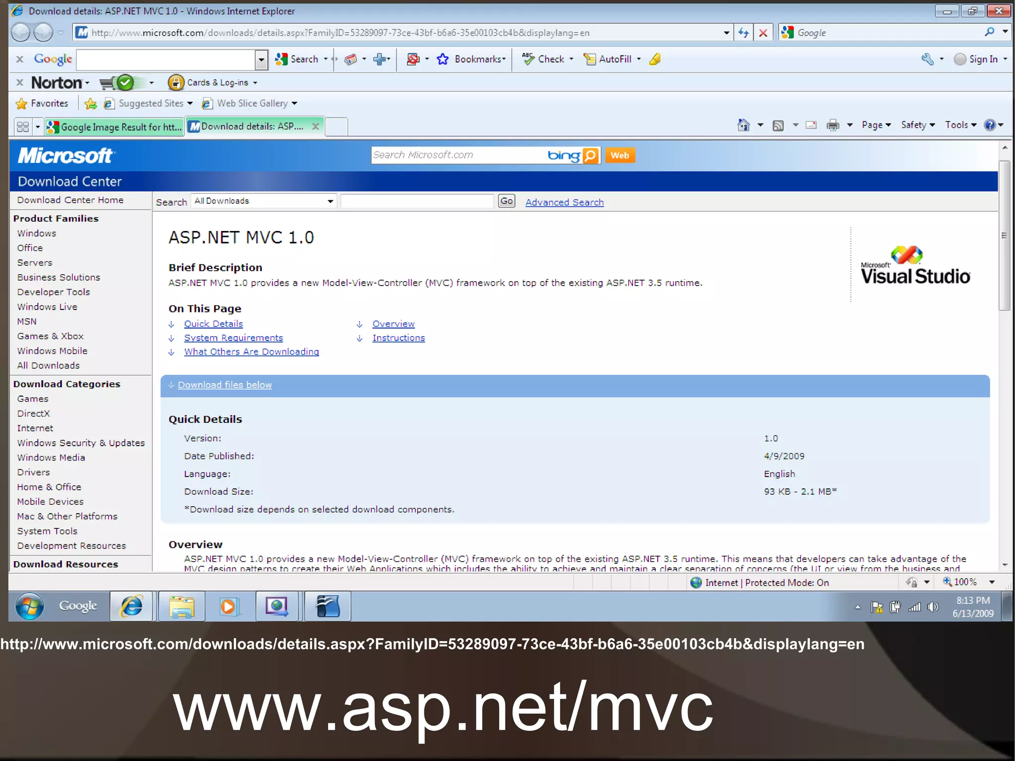Click the Norton green checkmark safe-site icon
The image size is (1015, 761).
coord(125,83)
